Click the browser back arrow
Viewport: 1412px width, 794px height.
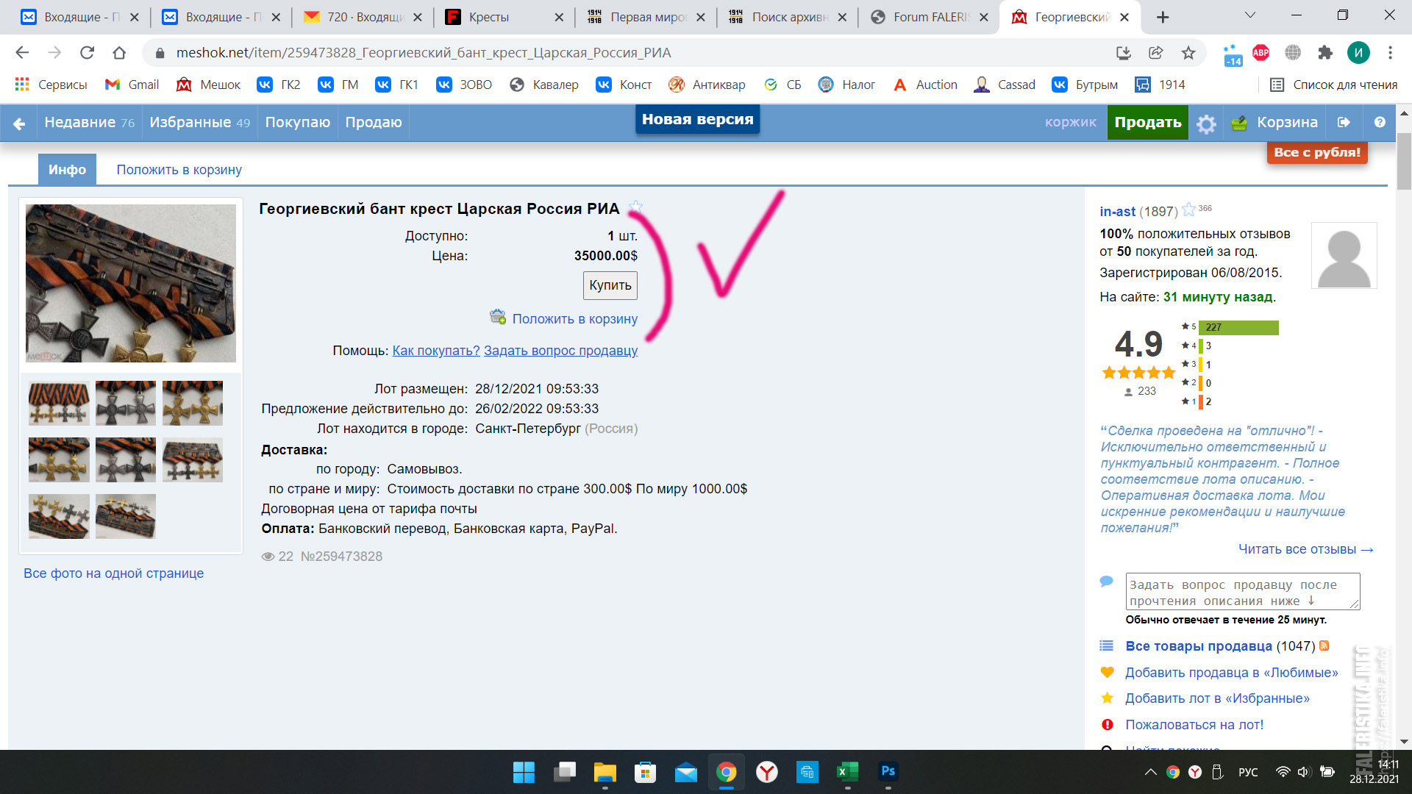point(22,53)
